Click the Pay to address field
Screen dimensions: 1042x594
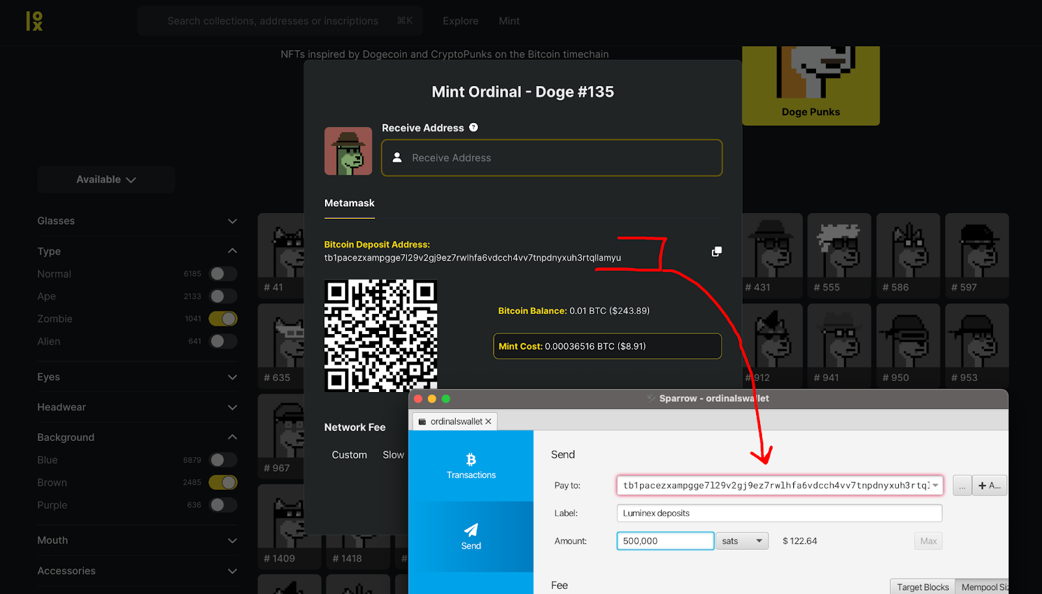pos(780,485)
